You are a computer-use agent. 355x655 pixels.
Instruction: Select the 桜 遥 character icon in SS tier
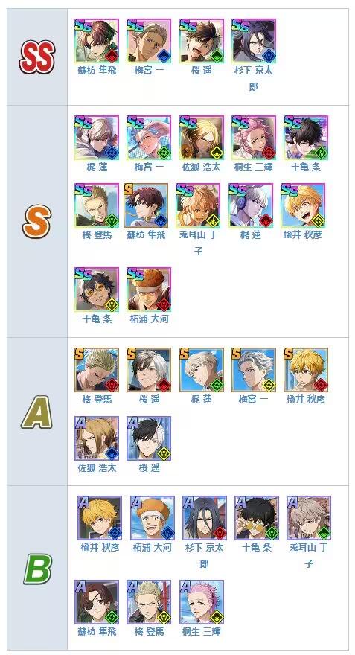tap(201, 41)
